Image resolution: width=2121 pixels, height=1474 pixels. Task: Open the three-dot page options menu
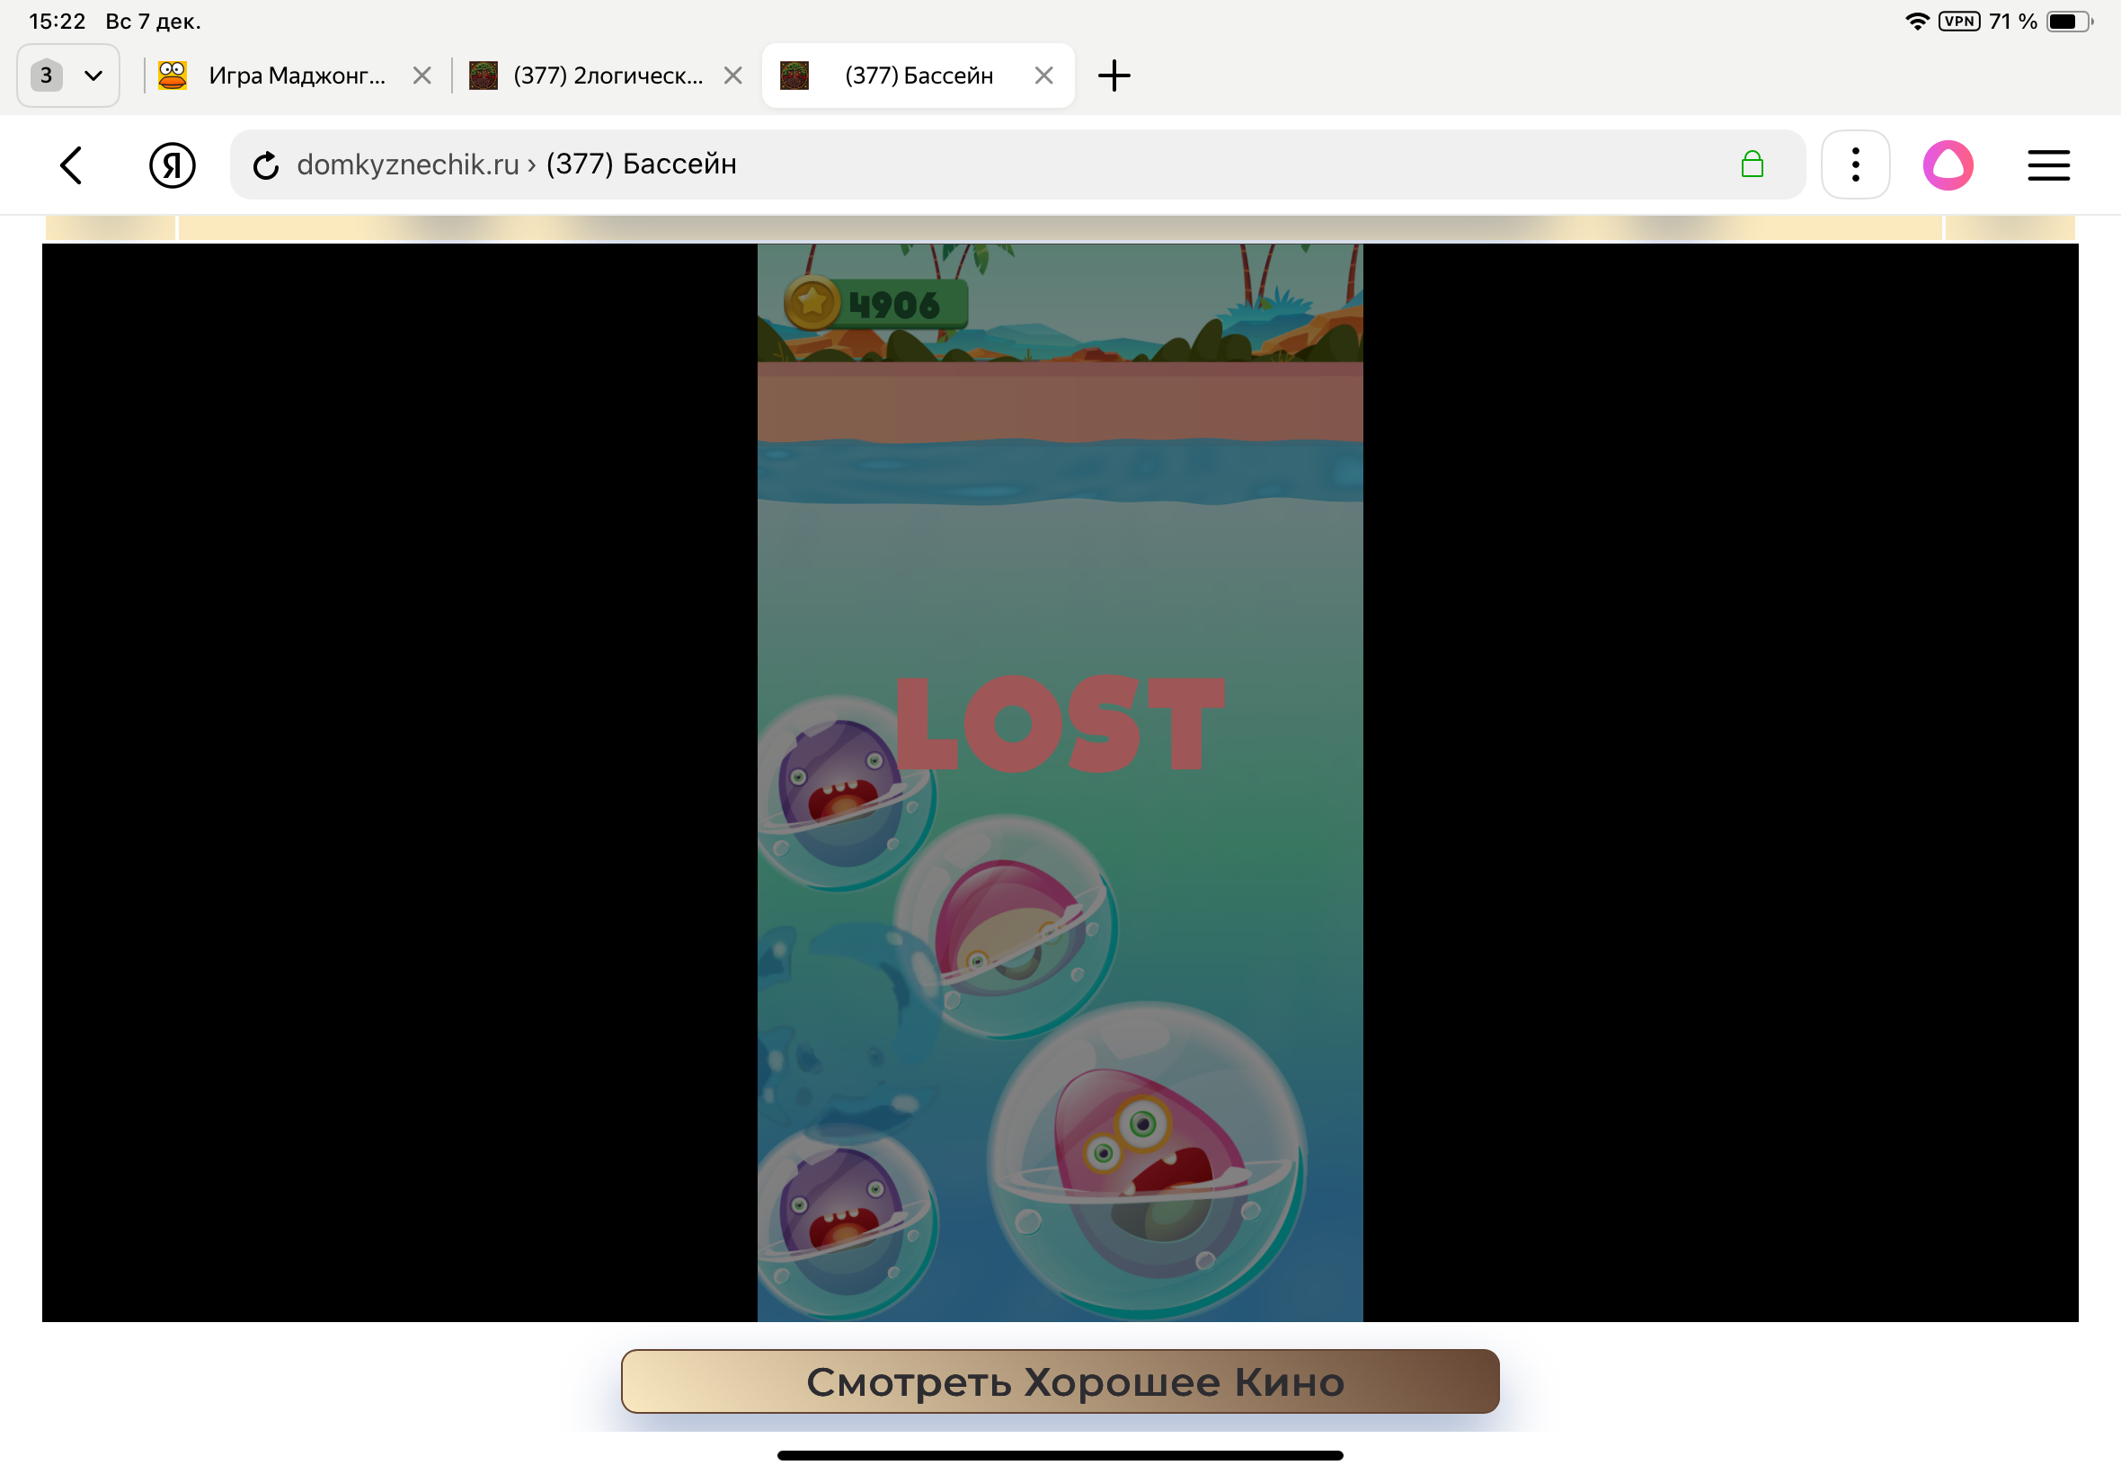pos(1854,165)
